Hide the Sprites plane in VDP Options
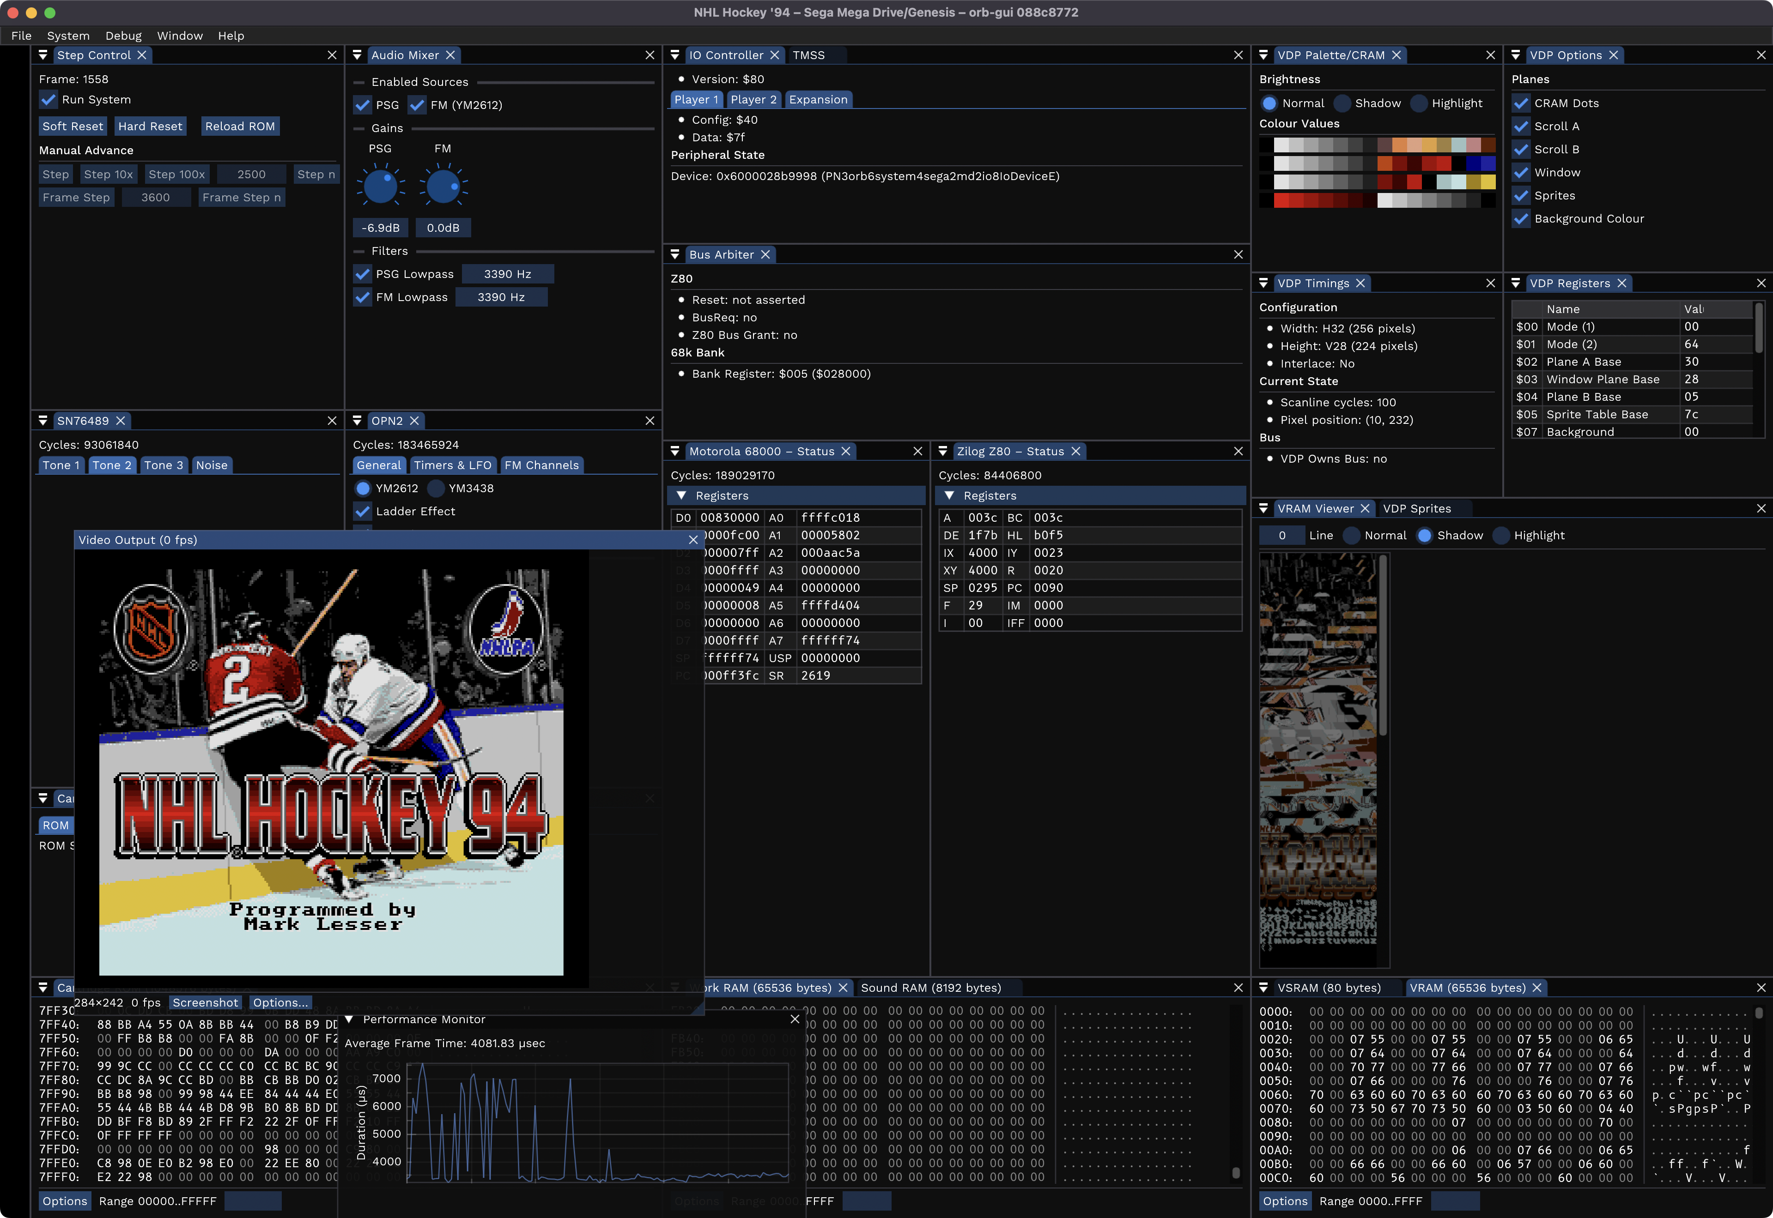 point(1521,195)
